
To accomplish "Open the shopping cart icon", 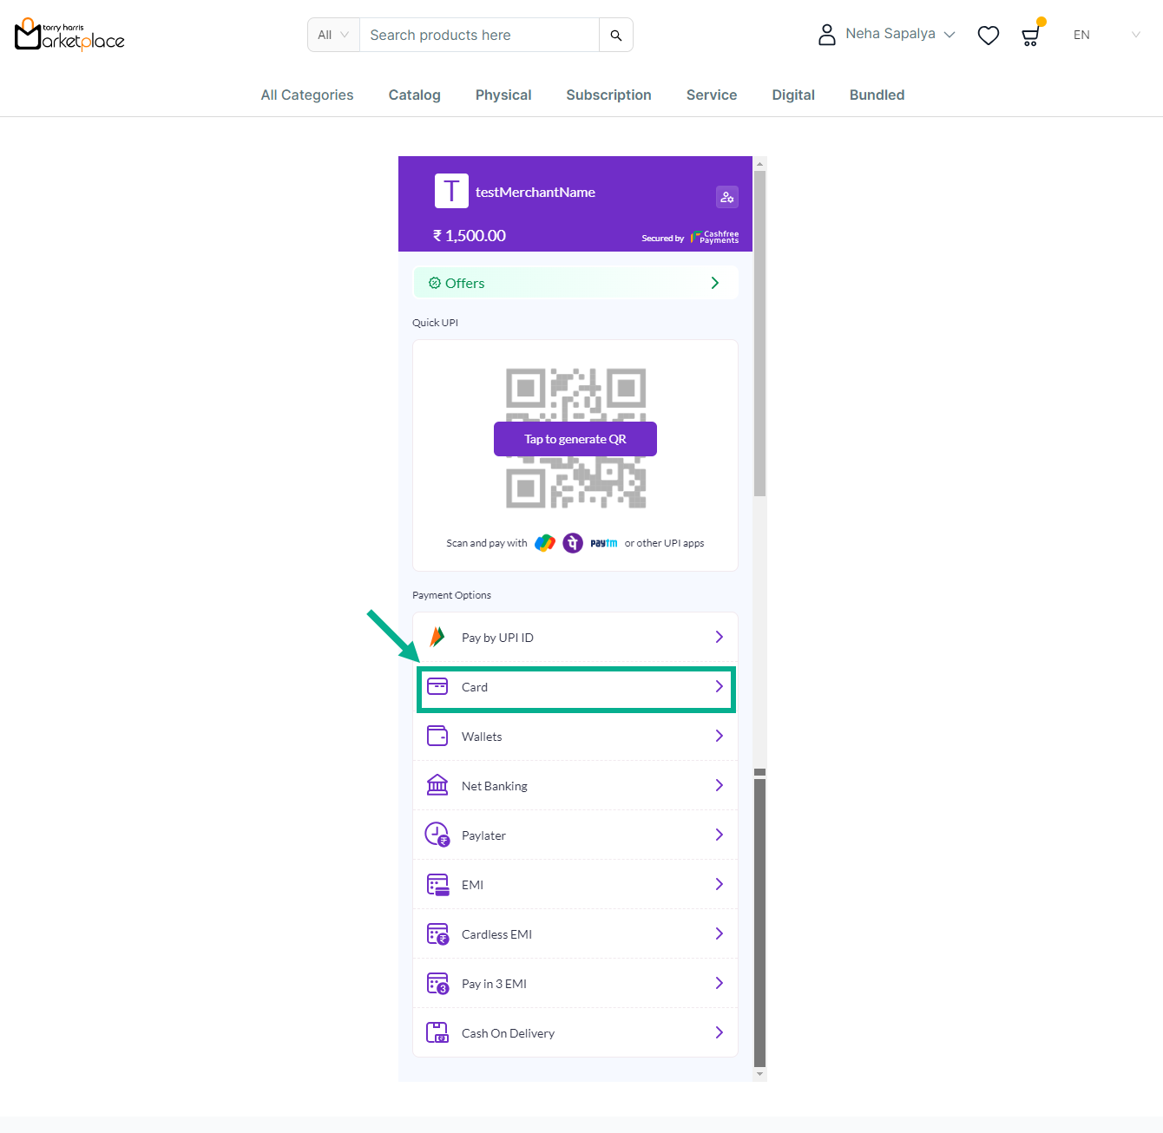I will click(x=1030, y=36).
